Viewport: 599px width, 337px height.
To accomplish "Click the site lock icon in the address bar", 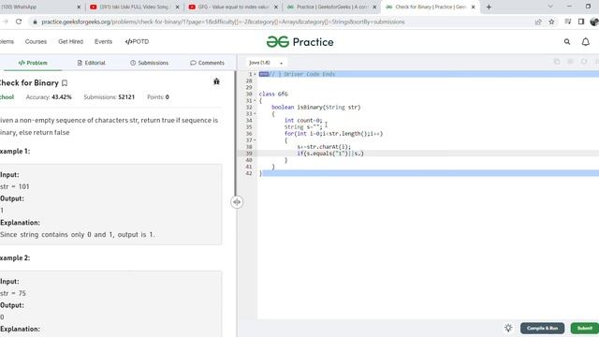I will click(x=35, y=22).
